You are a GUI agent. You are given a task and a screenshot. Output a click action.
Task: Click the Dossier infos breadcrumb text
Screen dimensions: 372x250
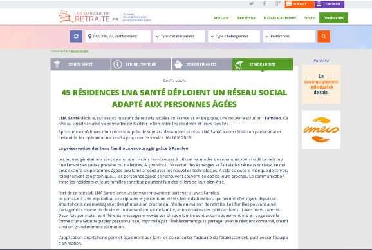point(59,51)
